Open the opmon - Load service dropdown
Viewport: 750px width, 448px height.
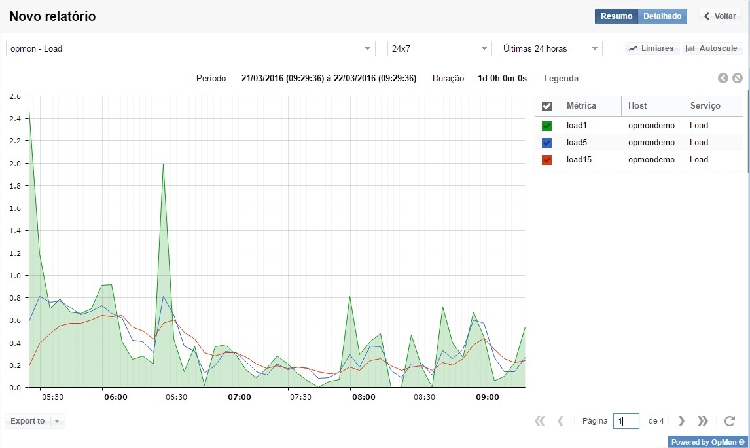pos(367,48)
